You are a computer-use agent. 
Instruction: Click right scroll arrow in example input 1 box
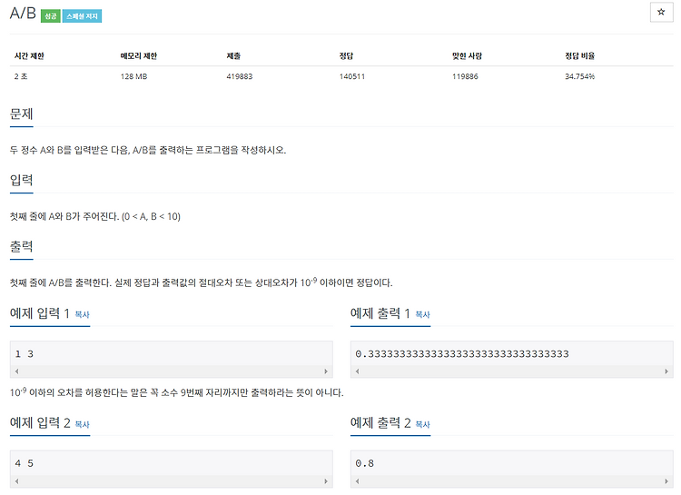[326, 371]
